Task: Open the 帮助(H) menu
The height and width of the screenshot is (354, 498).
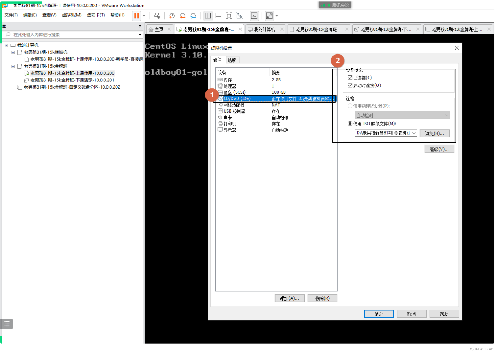Action: [x=117, y=15]
